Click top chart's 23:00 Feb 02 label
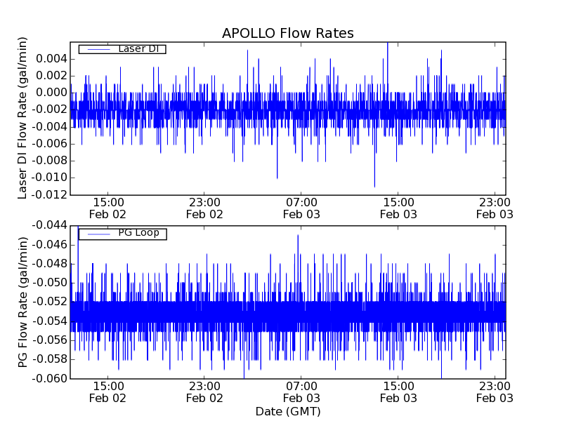562x421 pixels. tap(204, 208)
